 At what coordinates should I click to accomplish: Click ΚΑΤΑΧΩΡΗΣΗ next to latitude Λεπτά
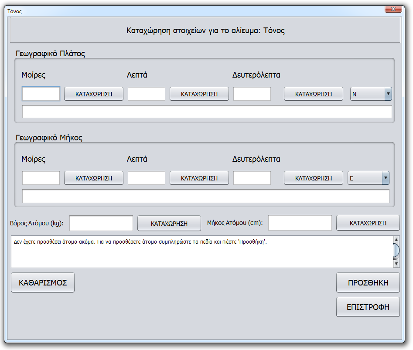pyautogui.click(x=199, y=94)
